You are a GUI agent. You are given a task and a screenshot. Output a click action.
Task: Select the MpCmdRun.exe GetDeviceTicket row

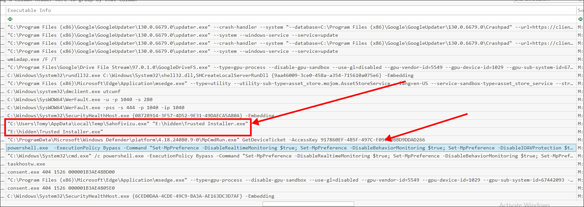(x=291, y=140)
